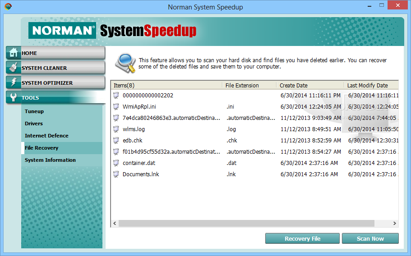This screenshot has width=411, height=256.
Task: Click Create Date cell in Documents.lnk row
Action: 309,174
